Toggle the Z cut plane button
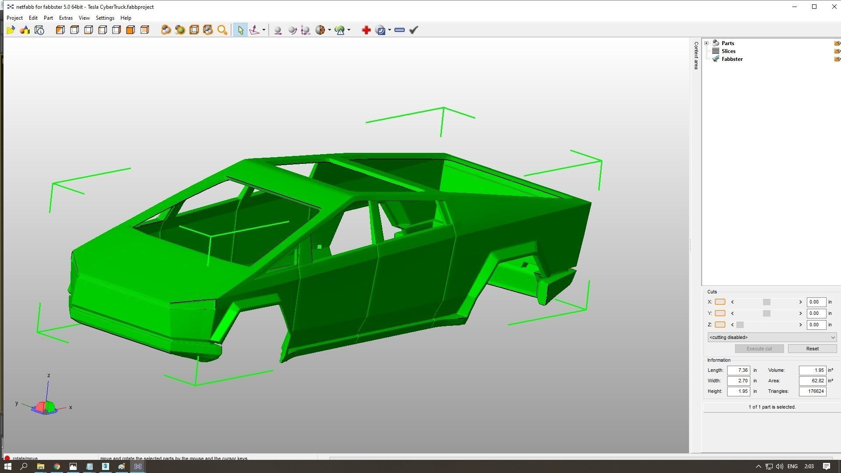841x473 pixels. (720, 325)
